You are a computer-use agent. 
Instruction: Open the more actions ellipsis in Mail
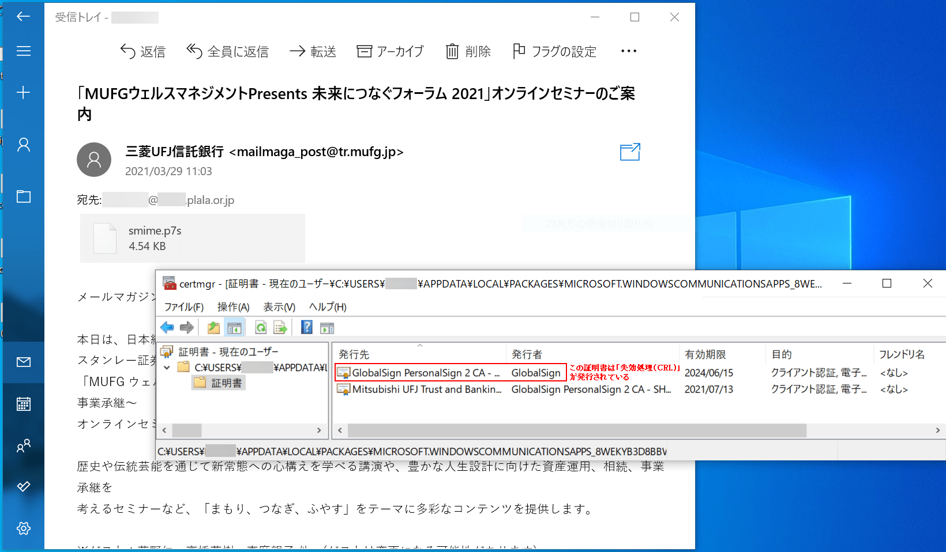tap(629, 51)
